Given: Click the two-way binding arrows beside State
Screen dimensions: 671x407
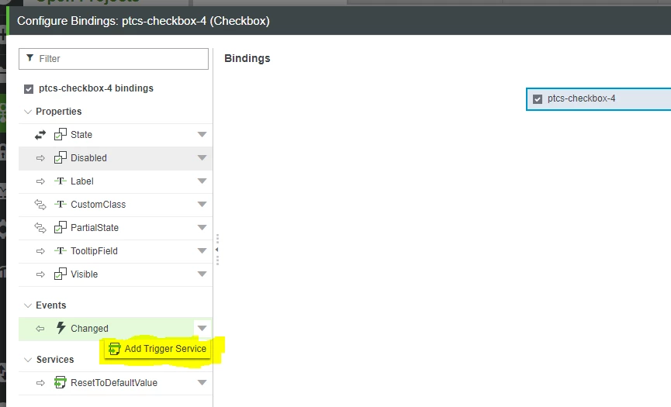Looking at the screenshot, I should pos(40,135).
